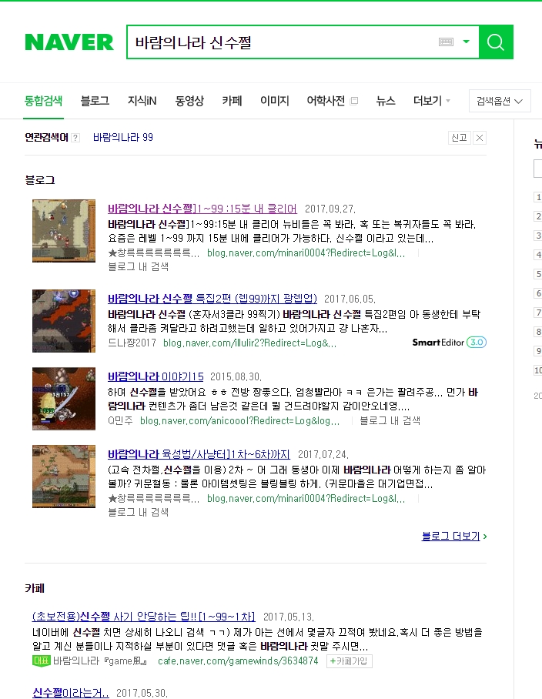Close the related searches with X button

click(479, 138)
